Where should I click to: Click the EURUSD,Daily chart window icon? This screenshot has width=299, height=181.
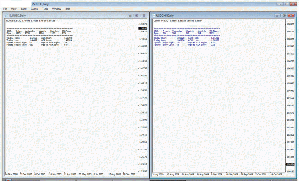(6, 16)
